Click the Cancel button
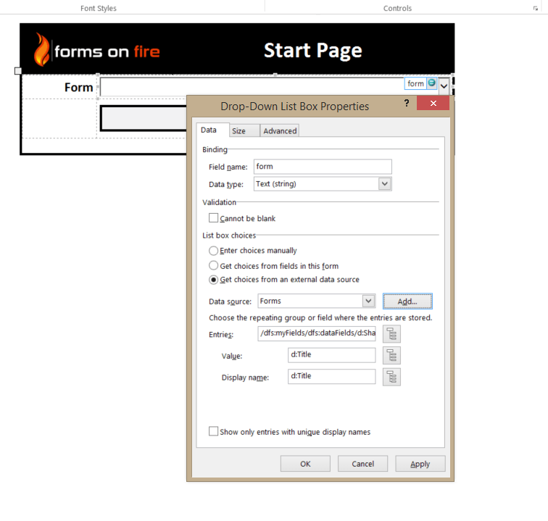The width and height of the screenshot is (548, 521). pos(362,464)
